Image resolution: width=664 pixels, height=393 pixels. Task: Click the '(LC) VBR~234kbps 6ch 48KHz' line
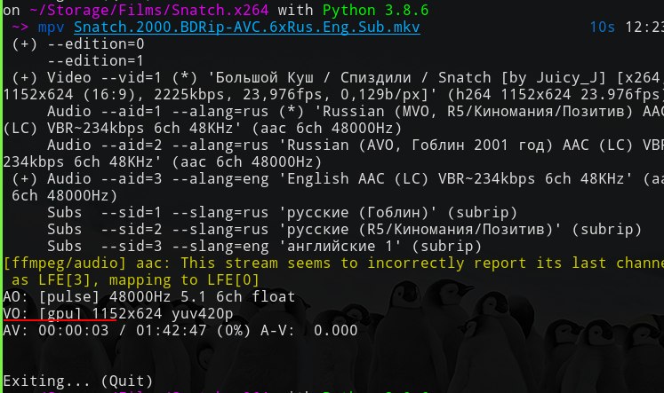tap(203, 129)
